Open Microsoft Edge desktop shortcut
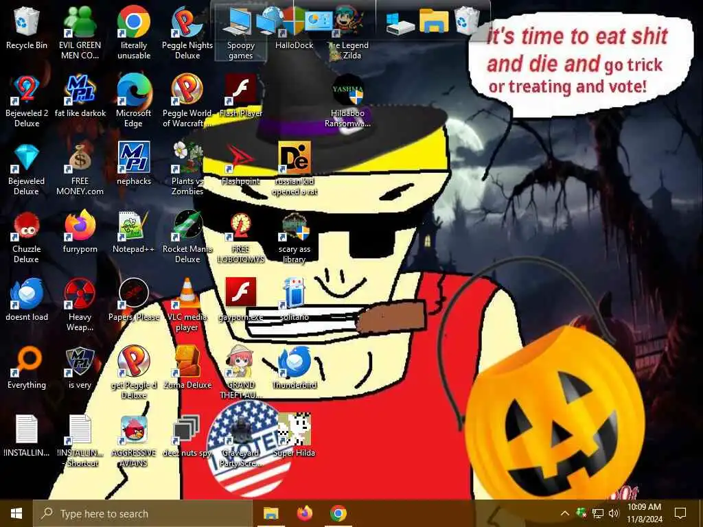 coord(134,101)
